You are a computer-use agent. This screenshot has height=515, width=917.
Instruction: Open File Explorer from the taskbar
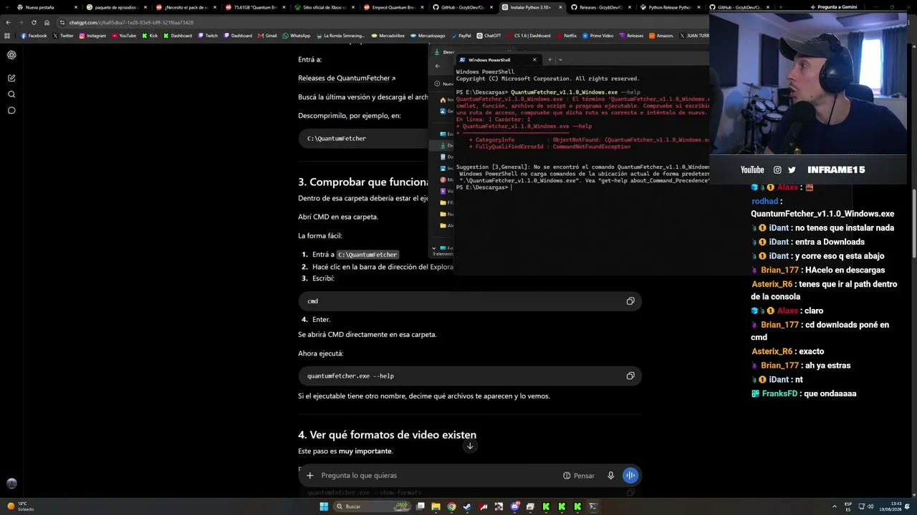pyautogui.click(x=436, y=506)
